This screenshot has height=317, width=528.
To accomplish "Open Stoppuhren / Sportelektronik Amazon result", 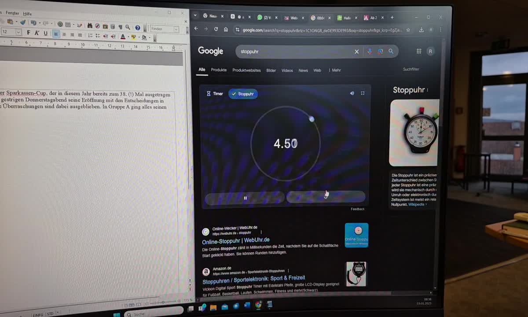I will pos(253,279).
